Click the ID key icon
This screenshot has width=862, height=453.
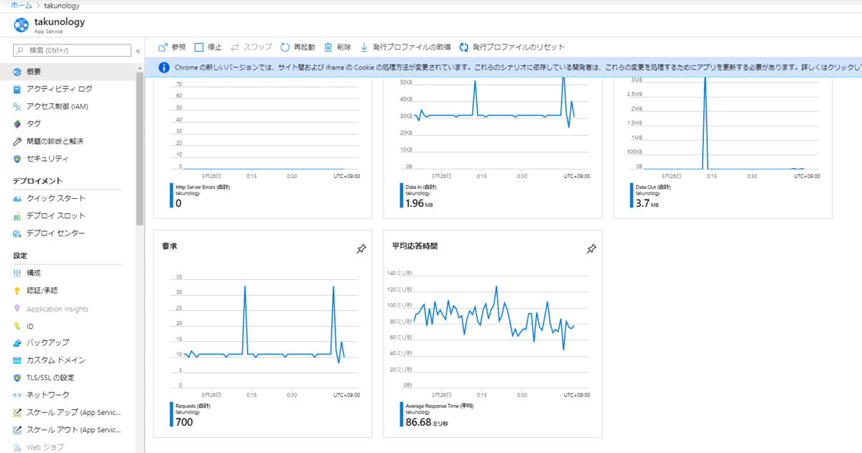click(x=17, y=326)
